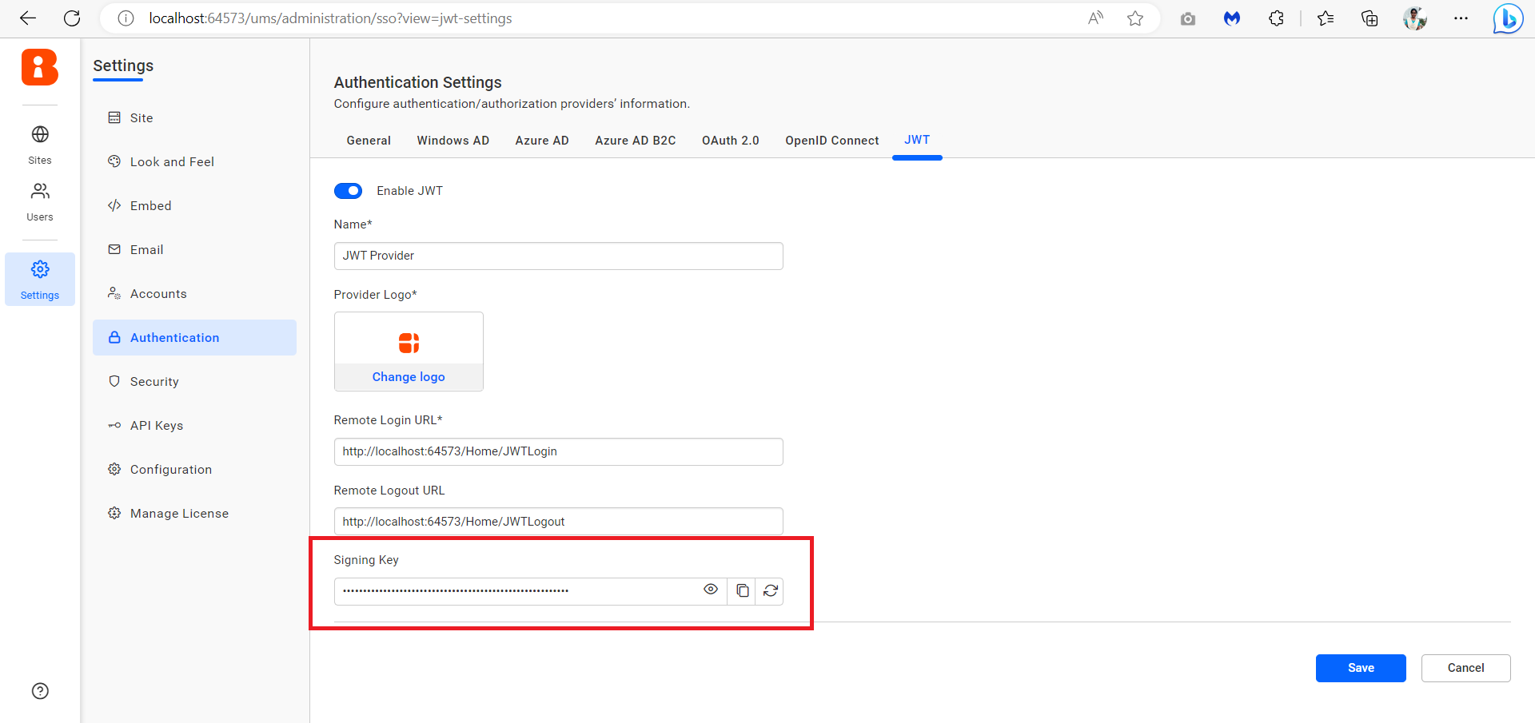1535x723 pixels.
Task: Open Security settings from the sidebar
Action: tap(154, 382)
